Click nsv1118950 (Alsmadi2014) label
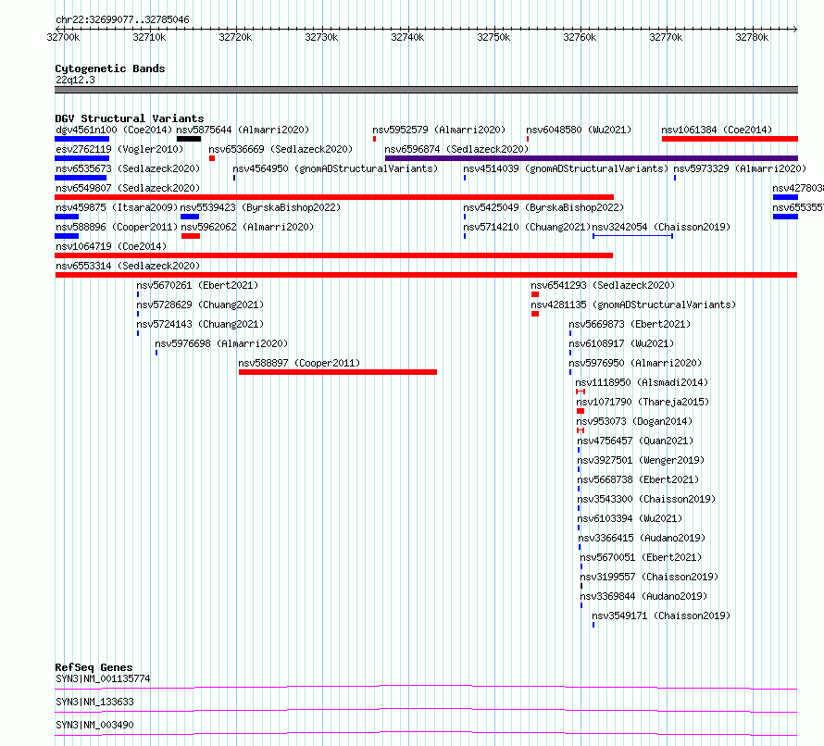Image resolution: width=824 pixels, height=746 pixels. [642, 382]
